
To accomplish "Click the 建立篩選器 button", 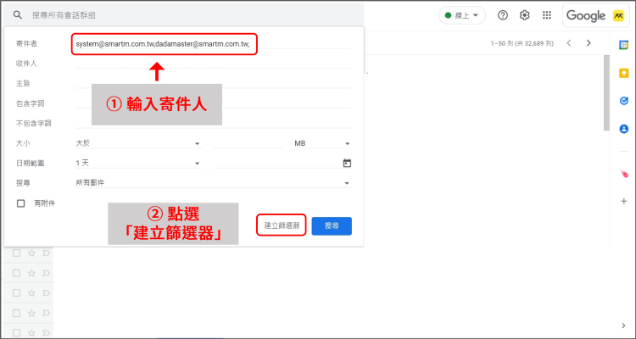I will pyautogui.click(x=282, y=226).
